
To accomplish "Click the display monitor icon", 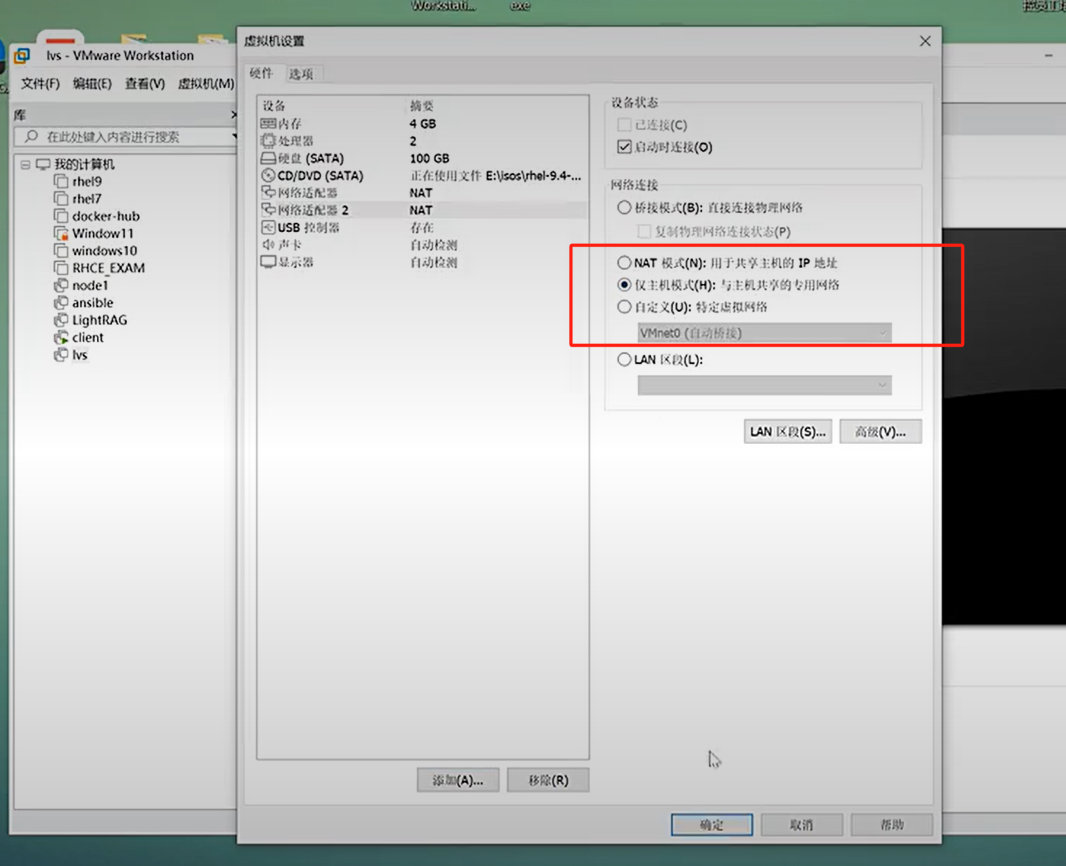I will (268, 262).
